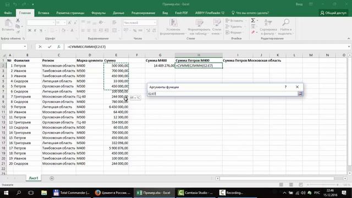Click the Copy icon

(x=18, y=26)
